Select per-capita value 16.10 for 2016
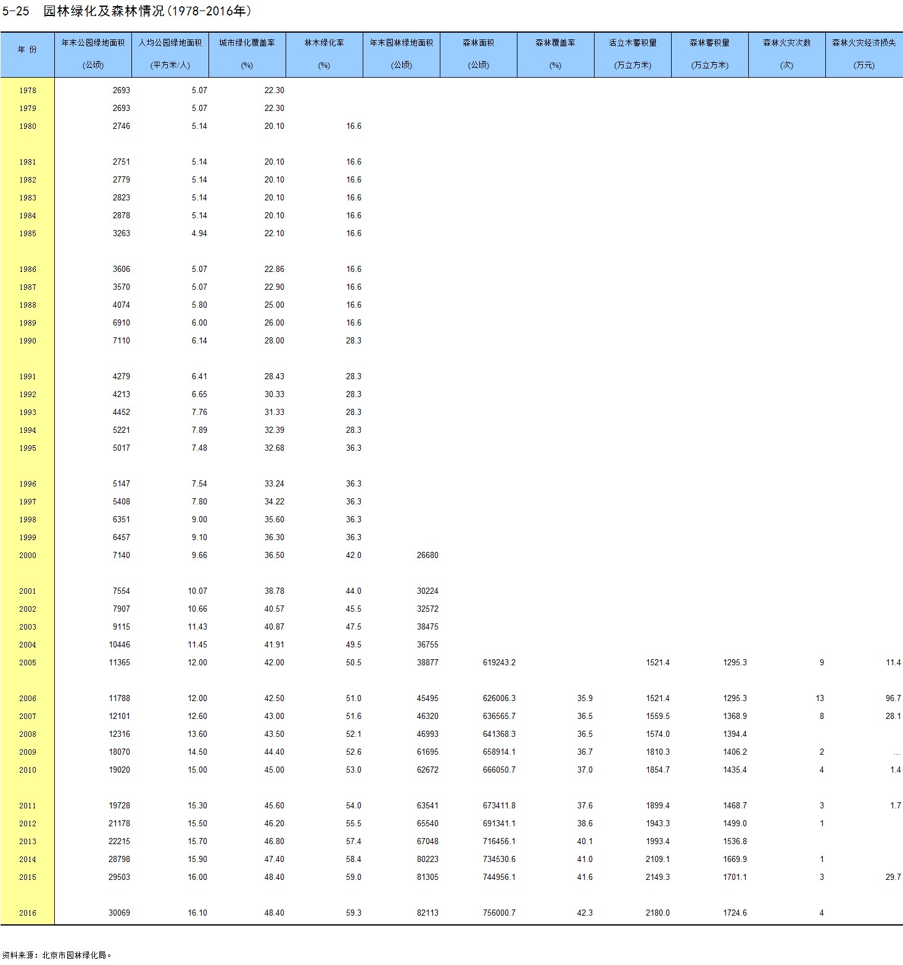Image resolution: width=903 pixels, height=965 pixels. [197, 913]
